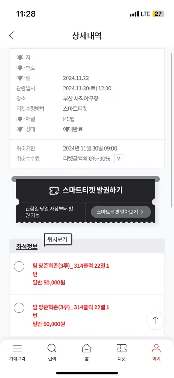Open the 티켓 ticket icon tab
174x378 pixels.
point(122,348)
